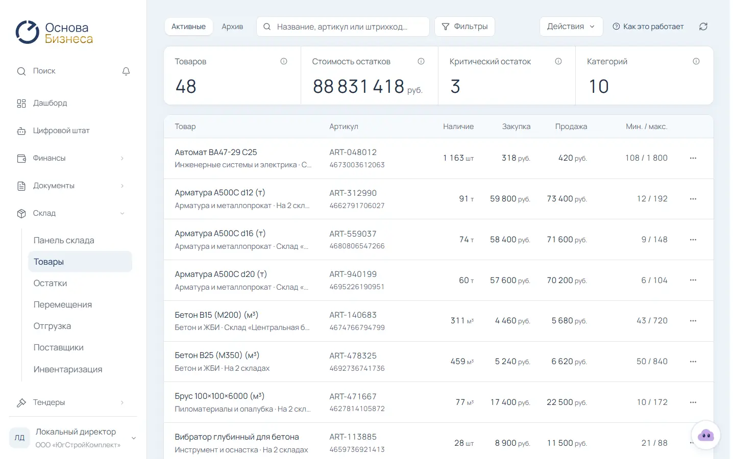Sort by the Наличие column header

458,126
